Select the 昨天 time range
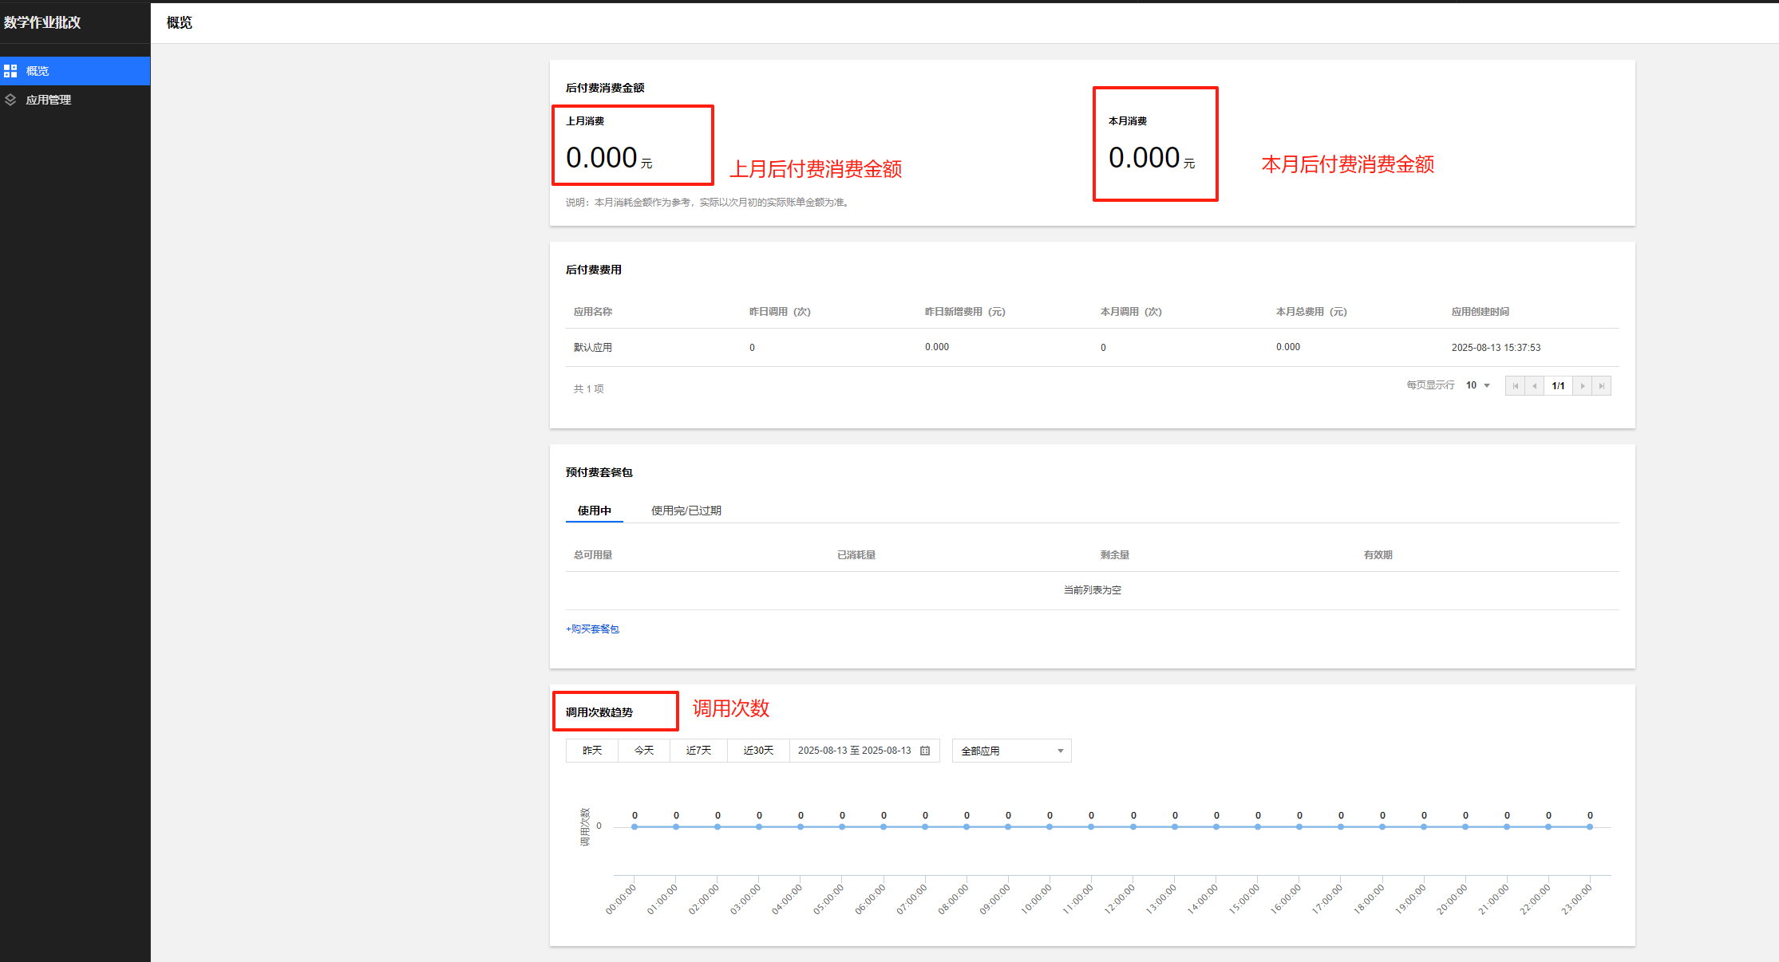 click(592, 751)
